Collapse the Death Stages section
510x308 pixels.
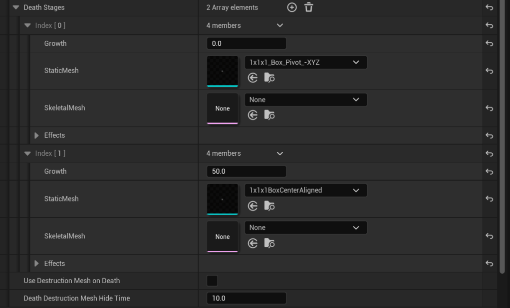click(15, 7)
